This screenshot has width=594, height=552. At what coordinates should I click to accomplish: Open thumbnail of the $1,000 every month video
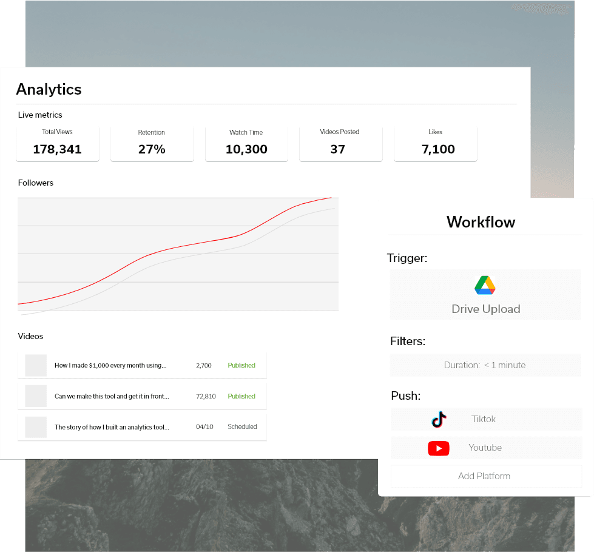36,366
